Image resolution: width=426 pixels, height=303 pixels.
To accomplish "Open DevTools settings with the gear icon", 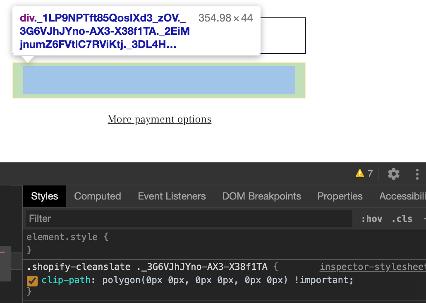I will click(x=393, y=174).
